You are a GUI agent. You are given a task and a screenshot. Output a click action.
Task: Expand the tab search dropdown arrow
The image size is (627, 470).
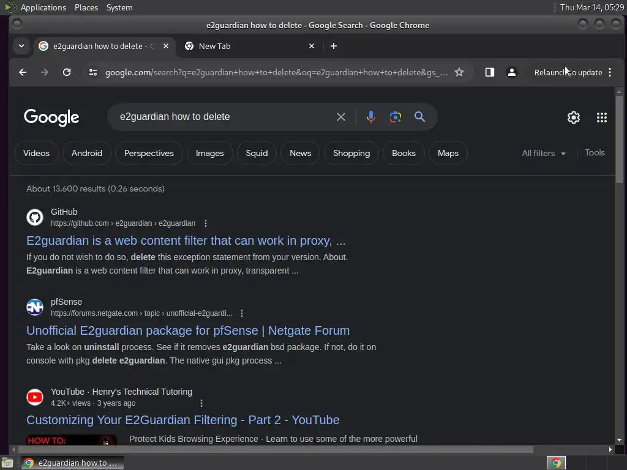pos(21,46)
